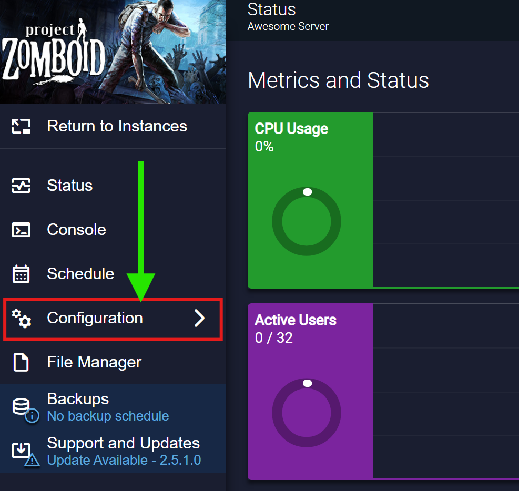Screen dimensions: 519x491
Task: Click the Return to Instances icon
Action: point(21,126)
